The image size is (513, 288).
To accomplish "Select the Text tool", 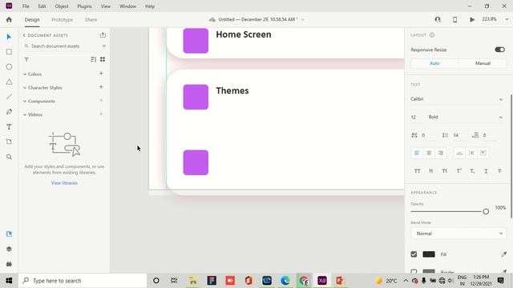I will tap(9, 126).
